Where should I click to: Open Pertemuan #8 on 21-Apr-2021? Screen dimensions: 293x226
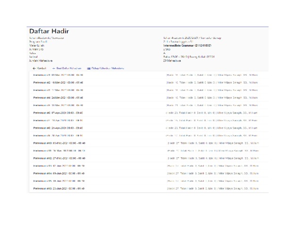point(59,128)
